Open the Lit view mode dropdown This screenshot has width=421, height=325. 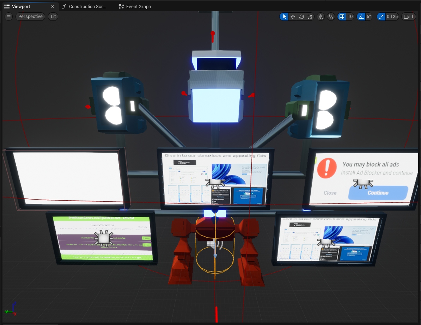[x=53, y=17]
